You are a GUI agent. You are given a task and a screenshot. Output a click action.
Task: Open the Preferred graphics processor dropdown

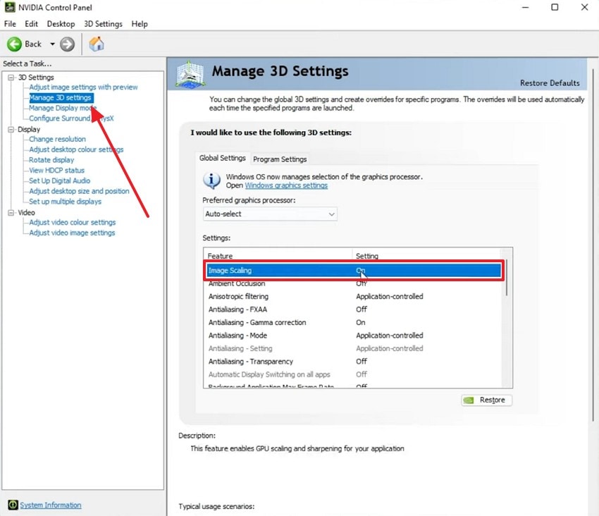click(270, 214)
